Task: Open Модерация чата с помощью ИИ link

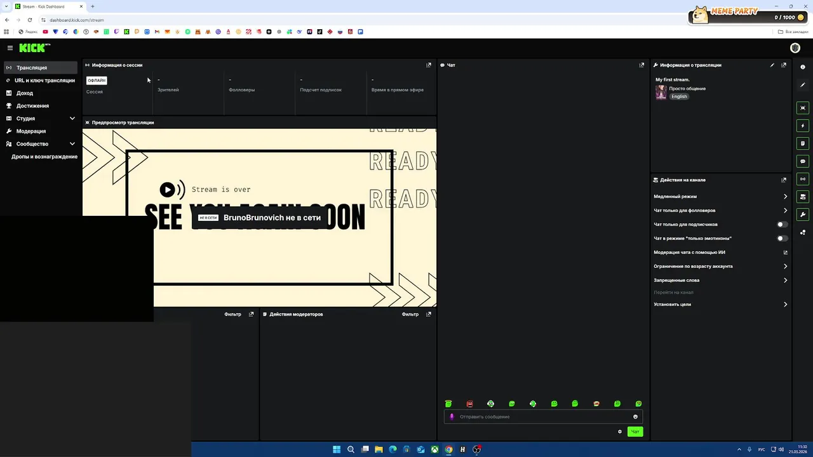Action: 721,253
